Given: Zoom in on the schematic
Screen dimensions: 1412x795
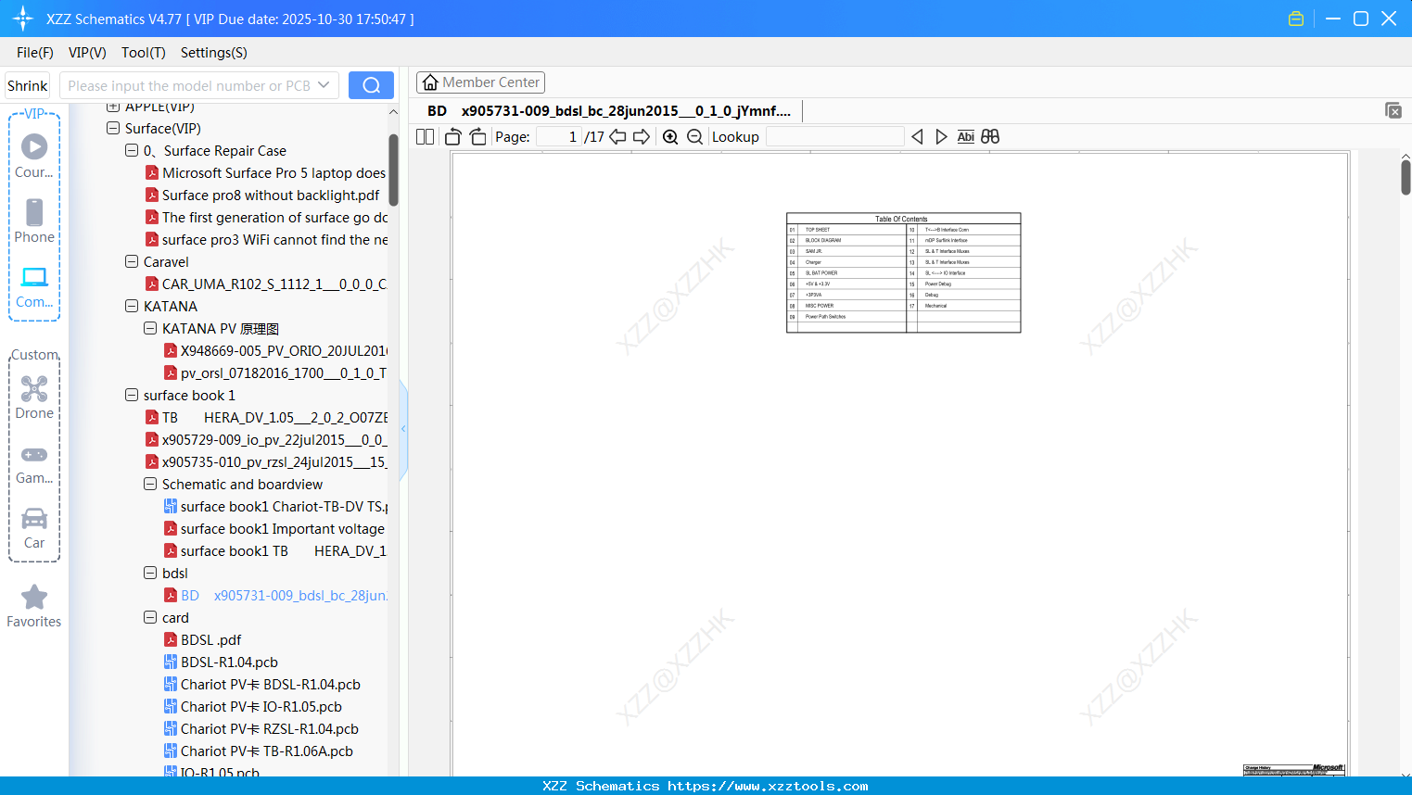Looking at the screenshot, I should click(x=670, y=136).
